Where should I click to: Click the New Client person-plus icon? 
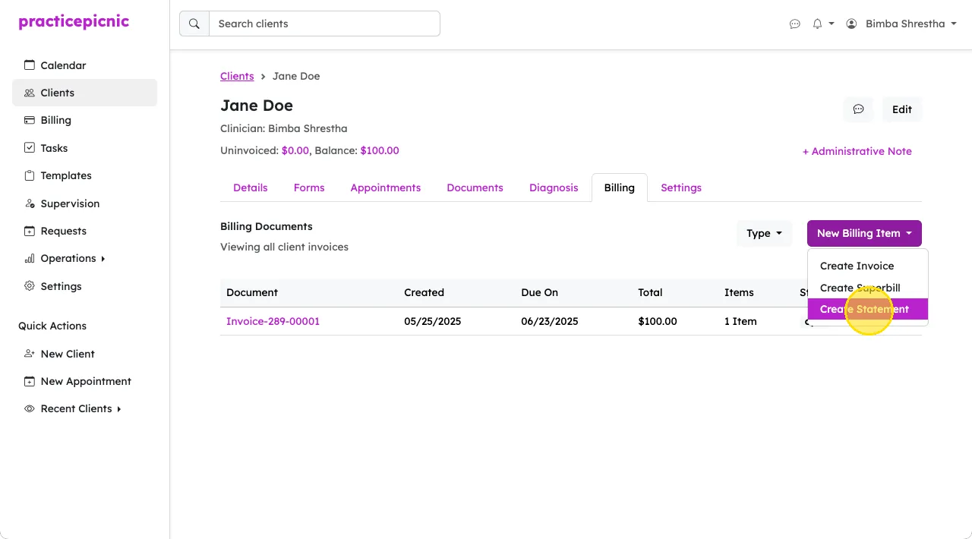pyautogui.click(x=30, y=354)
